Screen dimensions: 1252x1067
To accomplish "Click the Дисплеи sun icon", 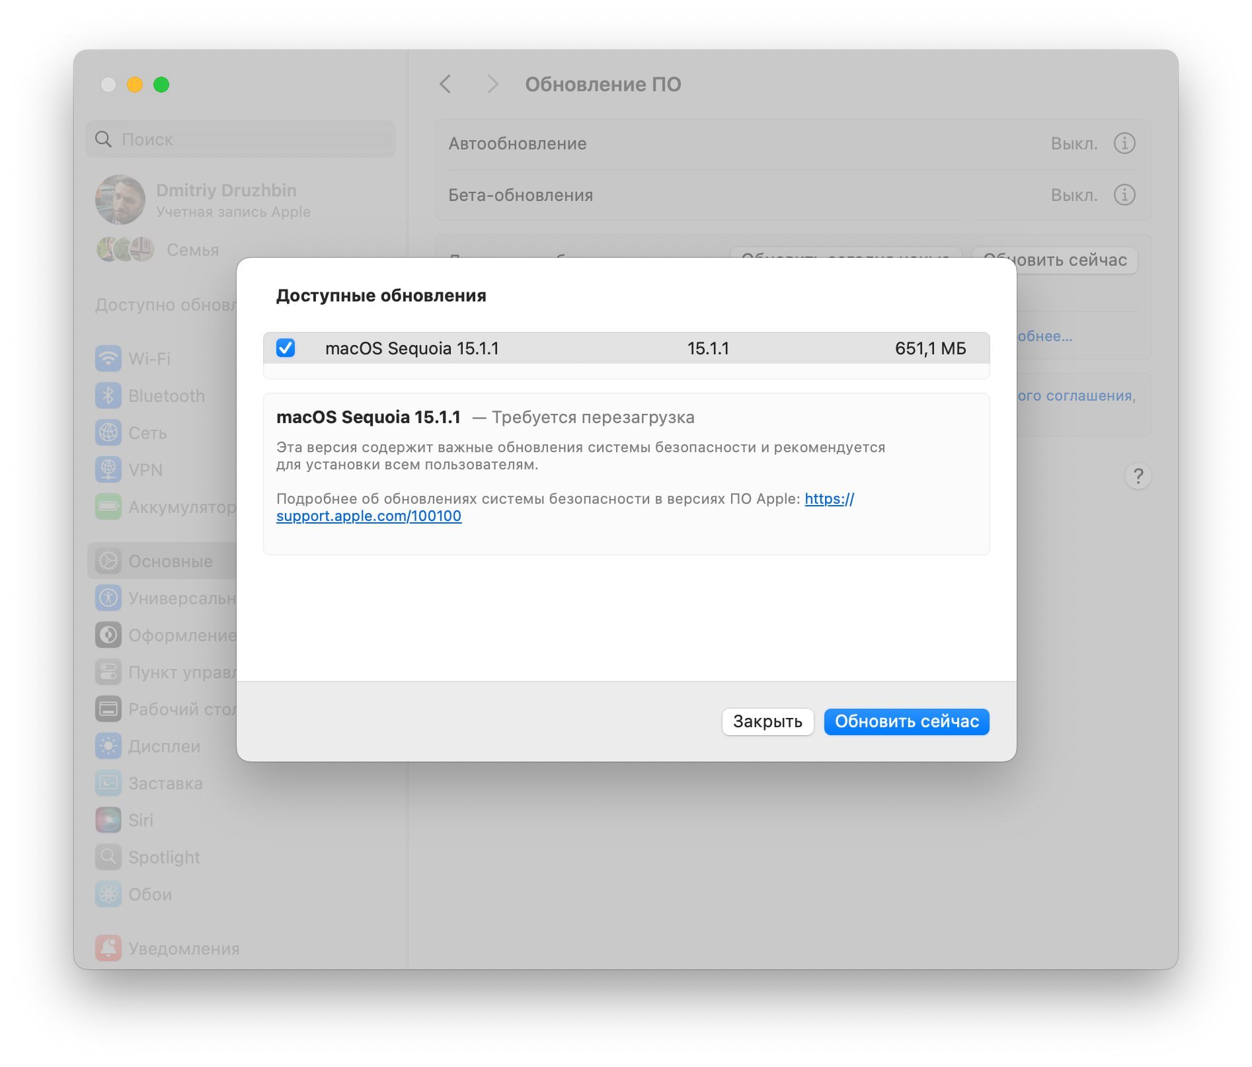I will [x=108, y=746].
